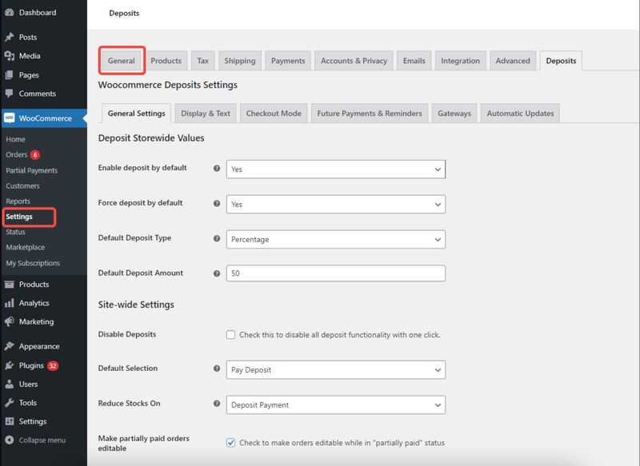Open the Default Deposit Type dropdown
Image resolution: width=640 pixels, height=466 pixels.
pyautogui.click(x=336, y=239)
